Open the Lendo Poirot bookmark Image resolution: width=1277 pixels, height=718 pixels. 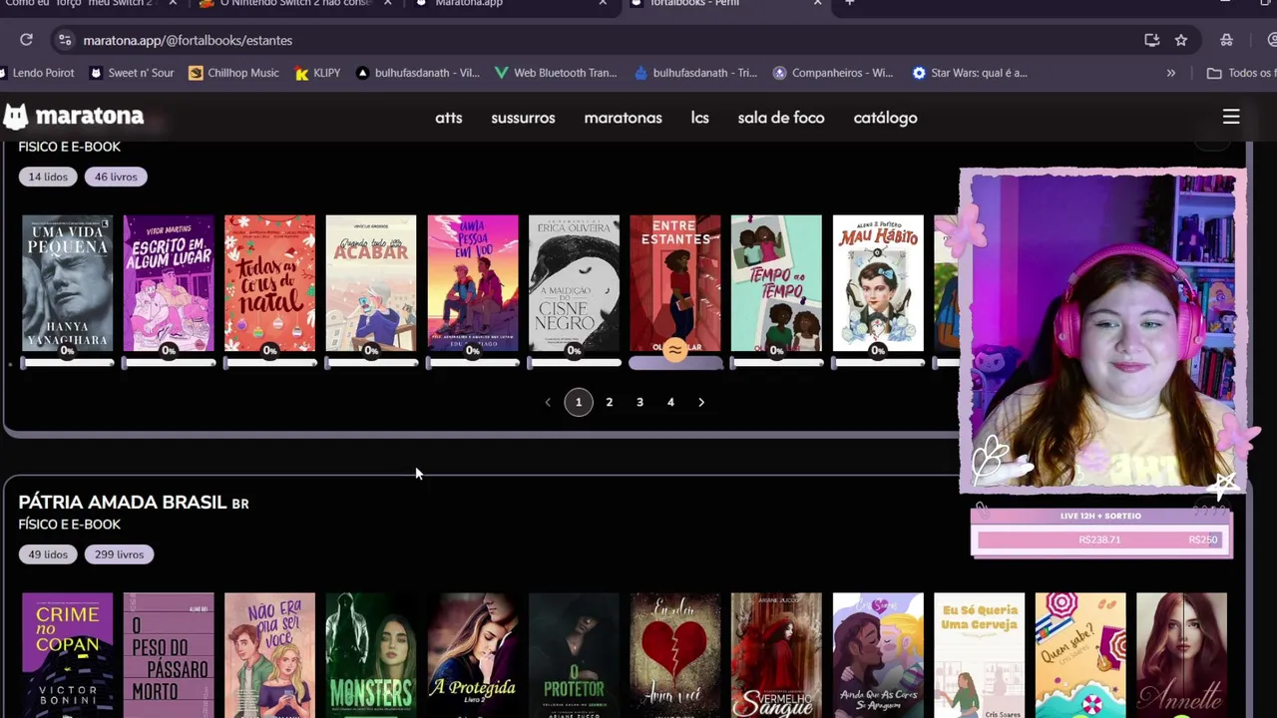[37, 73]
